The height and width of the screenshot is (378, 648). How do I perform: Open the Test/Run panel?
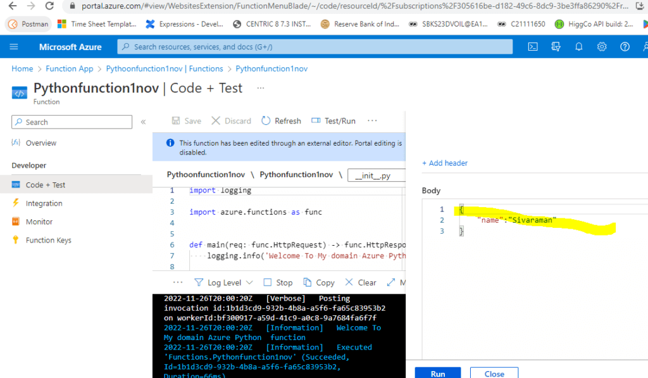point(333,120)
